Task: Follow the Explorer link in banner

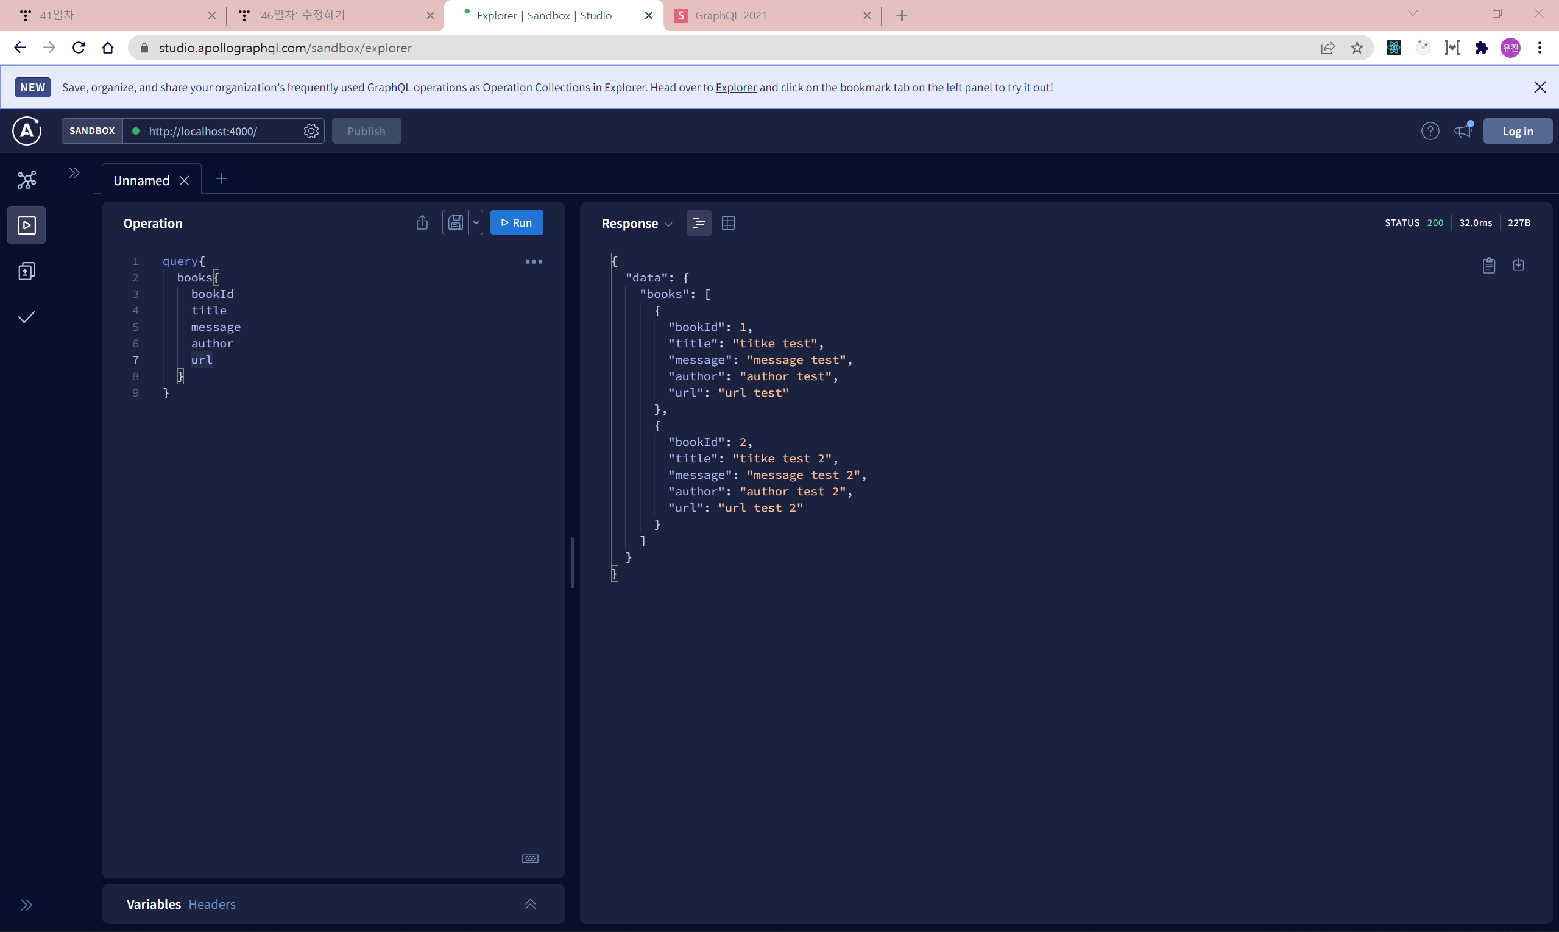Action: pyautogui.click(x=735, y=87)
